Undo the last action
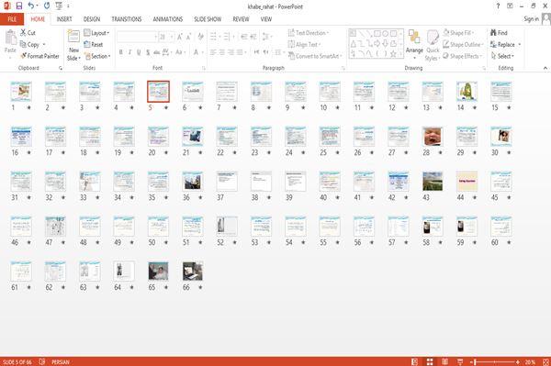Screen dimensions: 551x366 (31, 6)
